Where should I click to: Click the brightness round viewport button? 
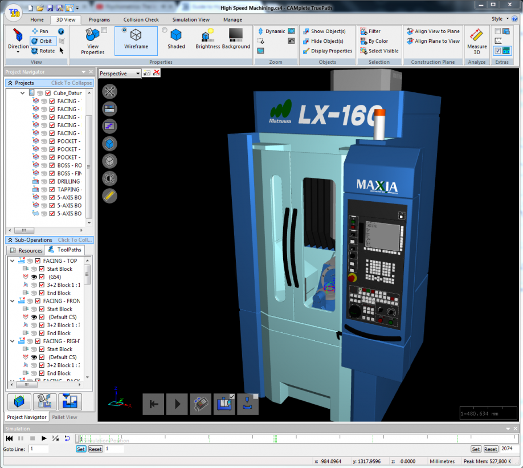pos(109,178)
